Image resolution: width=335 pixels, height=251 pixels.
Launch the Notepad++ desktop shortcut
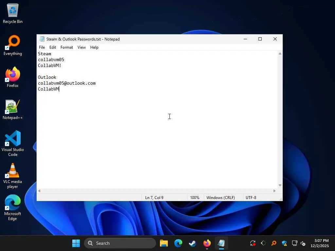13,109
